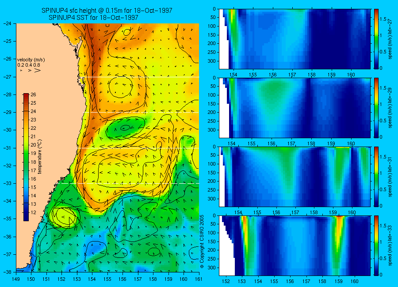Screen dimensions: 398x287
Task: Click the largest velocity legend arrow (0.8 m/s)
Action: tap(38, 70)
